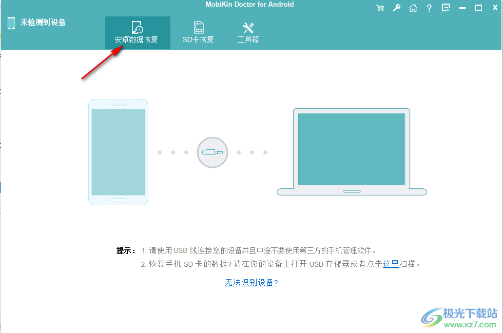Image resolution: width=503 pixels, height=333 pixels.
Task: Click the USB connector circle icon
Action: [x=212, y=152]
